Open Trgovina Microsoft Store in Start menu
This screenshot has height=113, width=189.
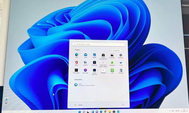[x=103, y=56]
